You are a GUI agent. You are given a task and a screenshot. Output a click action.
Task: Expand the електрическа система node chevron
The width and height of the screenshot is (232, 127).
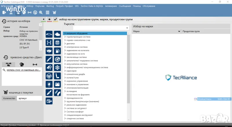(65, 47)
